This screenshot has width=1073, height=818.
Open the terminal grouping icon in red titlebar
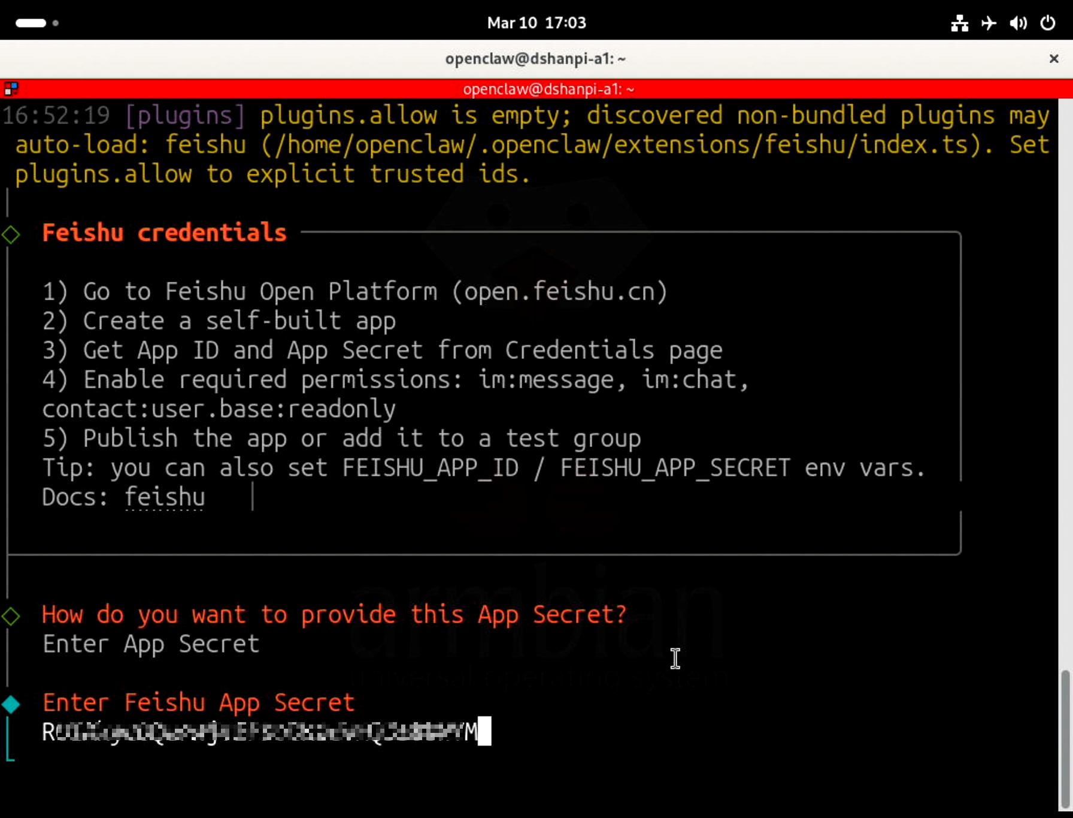tap(11, 89)
